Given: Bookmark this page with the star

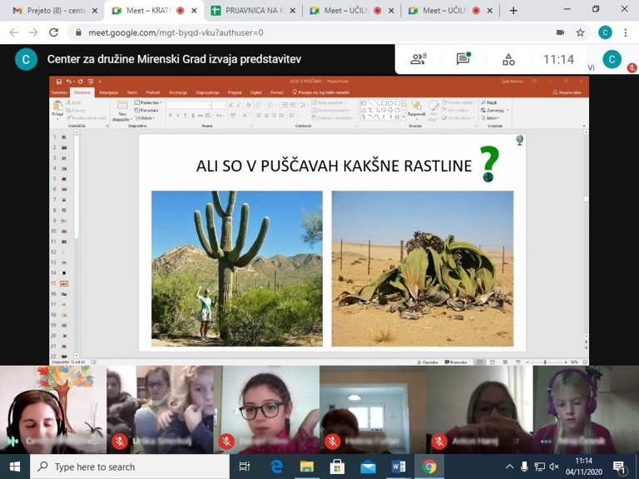Looking at the screenshot, I should coord(580,32).
